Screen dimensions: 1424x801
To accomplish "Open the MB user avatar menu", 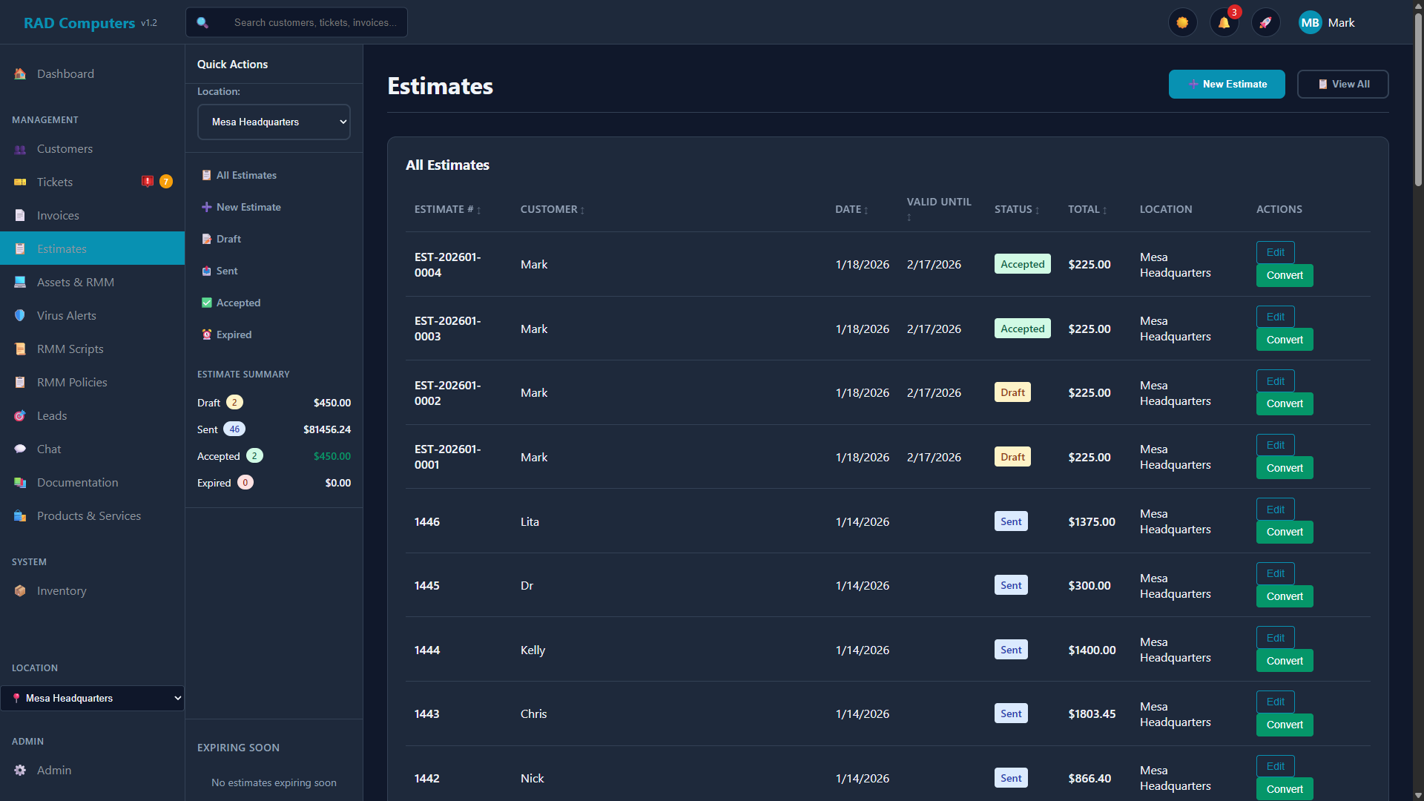I will (1310, 22).
